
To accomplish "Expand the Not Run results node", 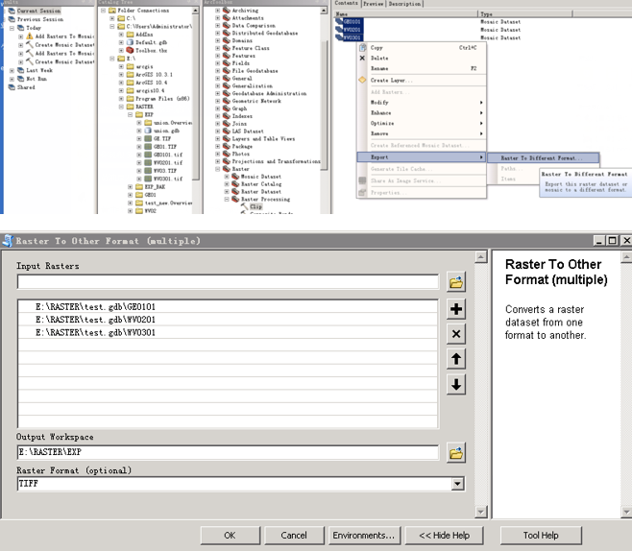I will click(x=12, y=79).
